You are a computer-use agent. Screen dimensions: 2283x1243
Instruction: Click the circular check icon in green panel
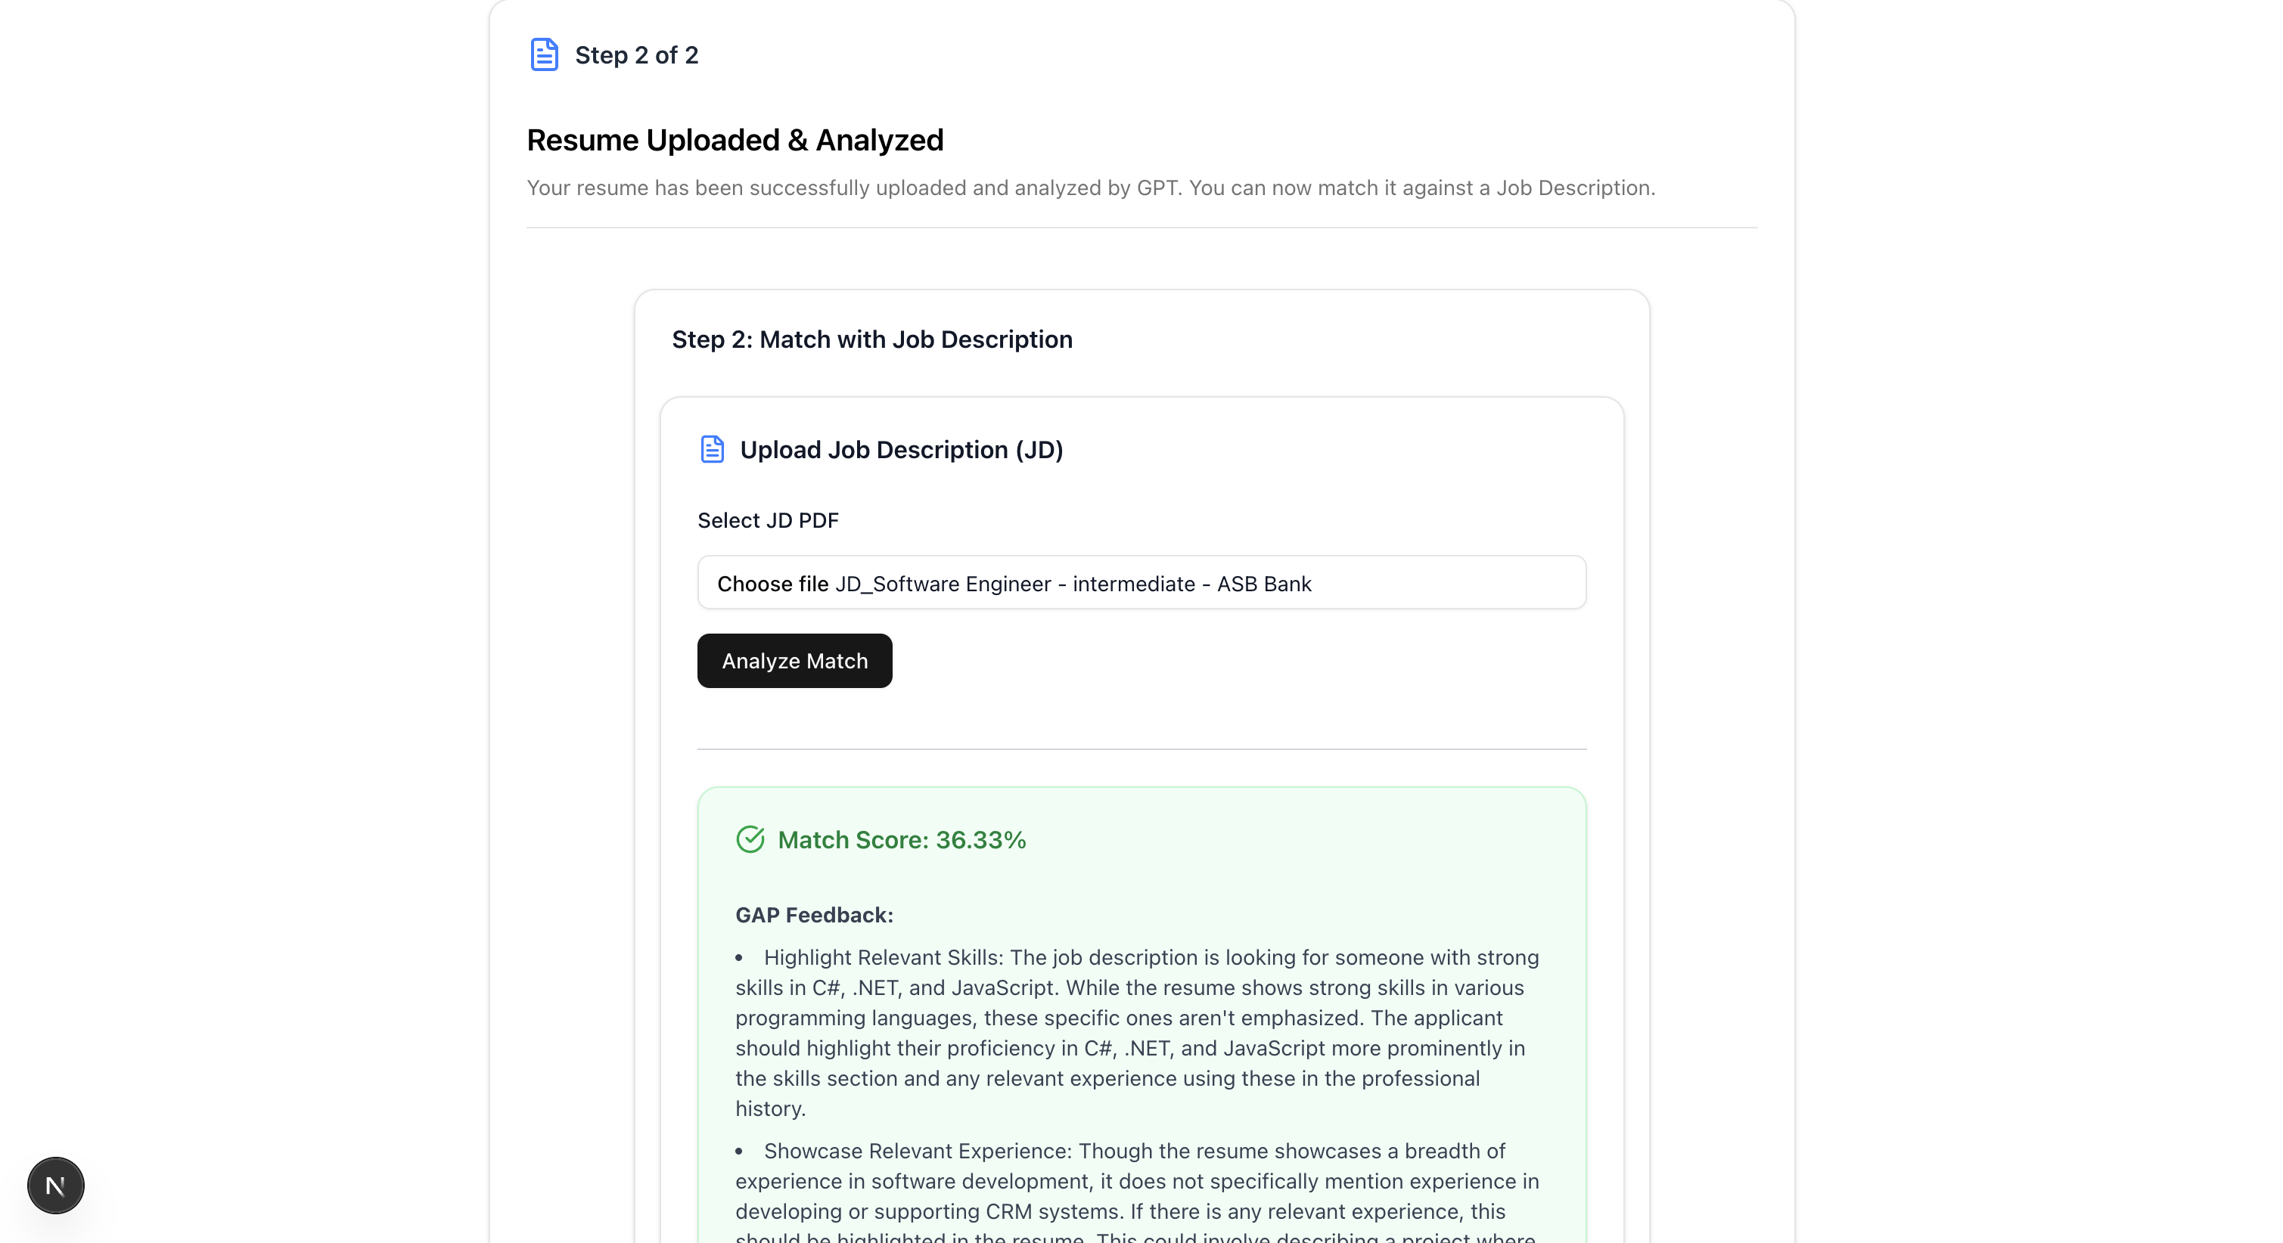[x=750, y=839]
